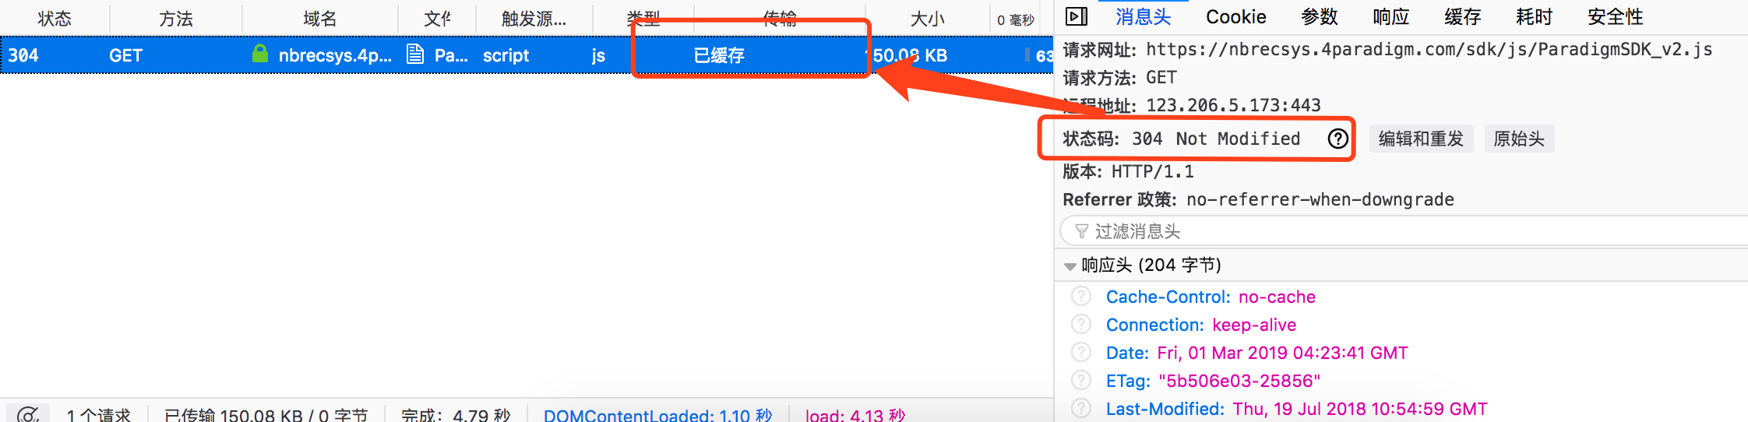Click help icon beside ETag header
This screenshot has height=422, width=1748.
pos(1081,381)
